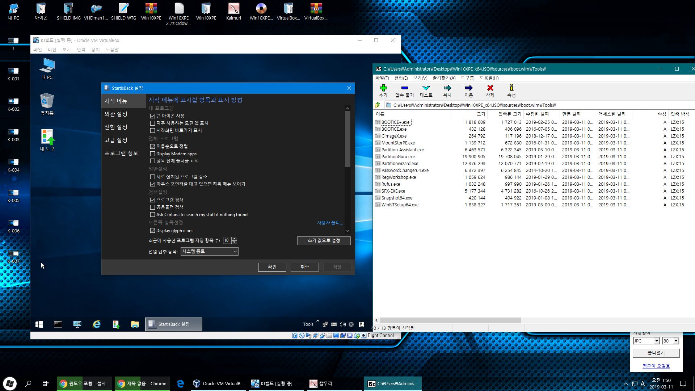This screenshot has width=695, height=391.
Task: Select Rufus.exe in 7-Zip list
Action: (x=391, y=184)
